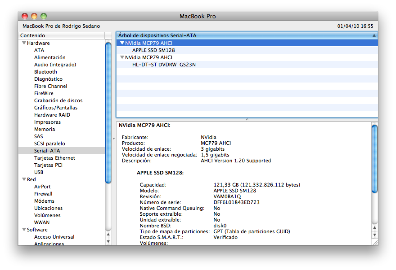The height and width of the screenshot is (270, 396).
Task: Select Módems entry
Action: pos(44,201)
